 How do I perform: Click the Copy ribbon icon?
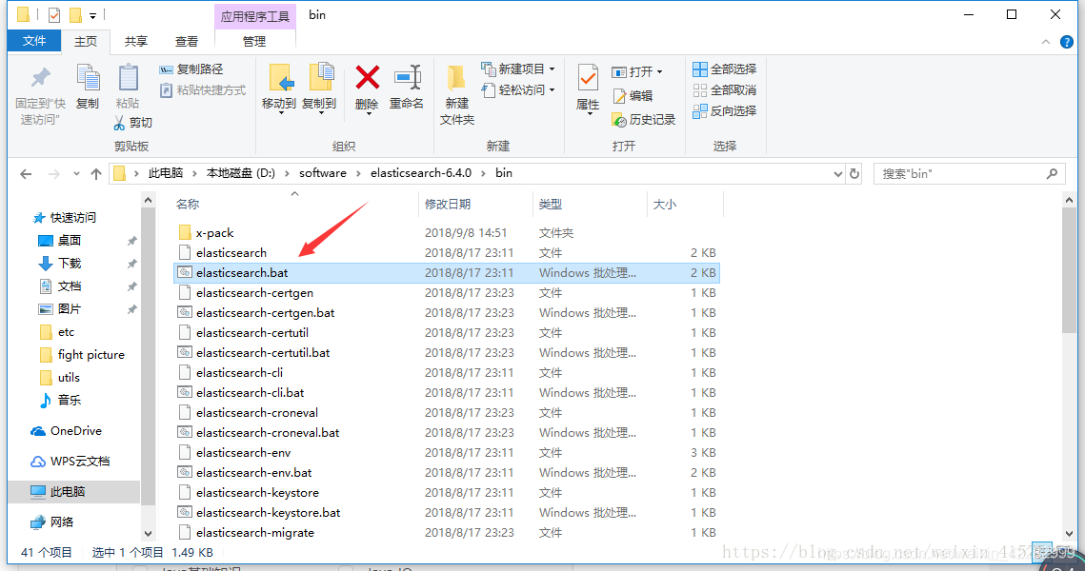(88, 77)
